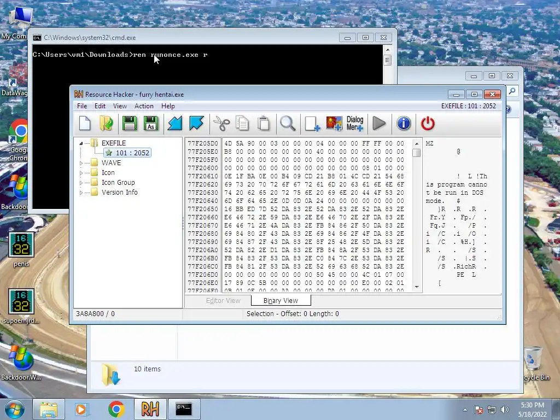This screenshot has height=420, width=560.
Task: Click the 'MZ' text in ASCII column
Action: click(430, 143)
